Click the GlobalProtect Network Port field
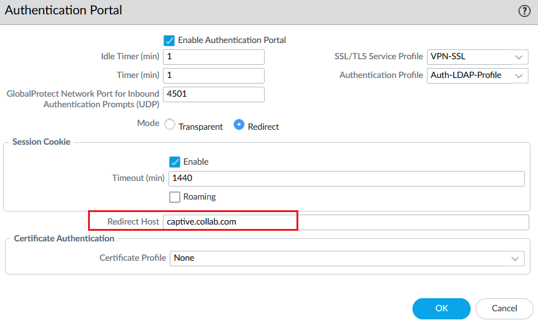Viewport: 538px width, 325px height. coord(213,94)
